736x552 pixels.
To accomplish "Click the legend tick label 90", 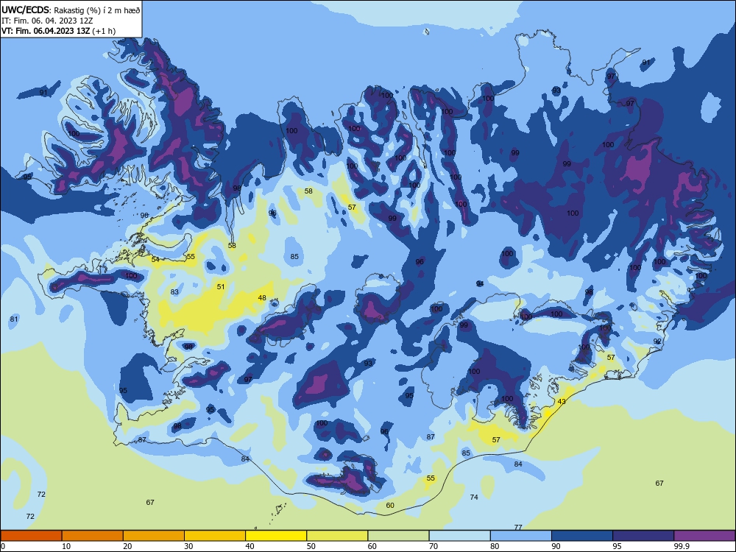I will pyautogui.click(x=556, y=546).
